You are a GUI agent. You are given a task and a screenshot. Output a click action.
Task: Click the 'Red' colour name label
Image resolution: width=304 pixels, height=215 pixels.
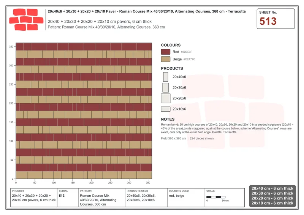pos(176,52)
